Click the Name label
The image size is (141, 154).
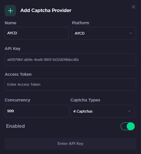(11, 23)
